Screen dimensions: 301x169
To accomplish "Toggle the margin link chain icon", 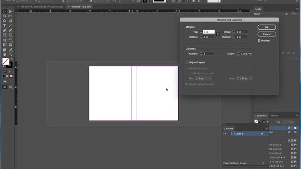I will tap(217, 34).
